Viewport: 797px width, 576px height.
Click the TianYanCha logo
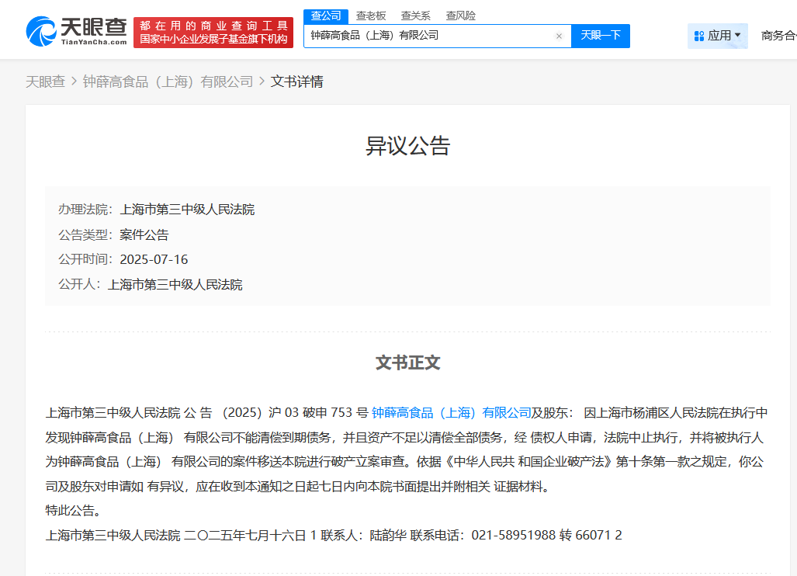click(76, 31)
